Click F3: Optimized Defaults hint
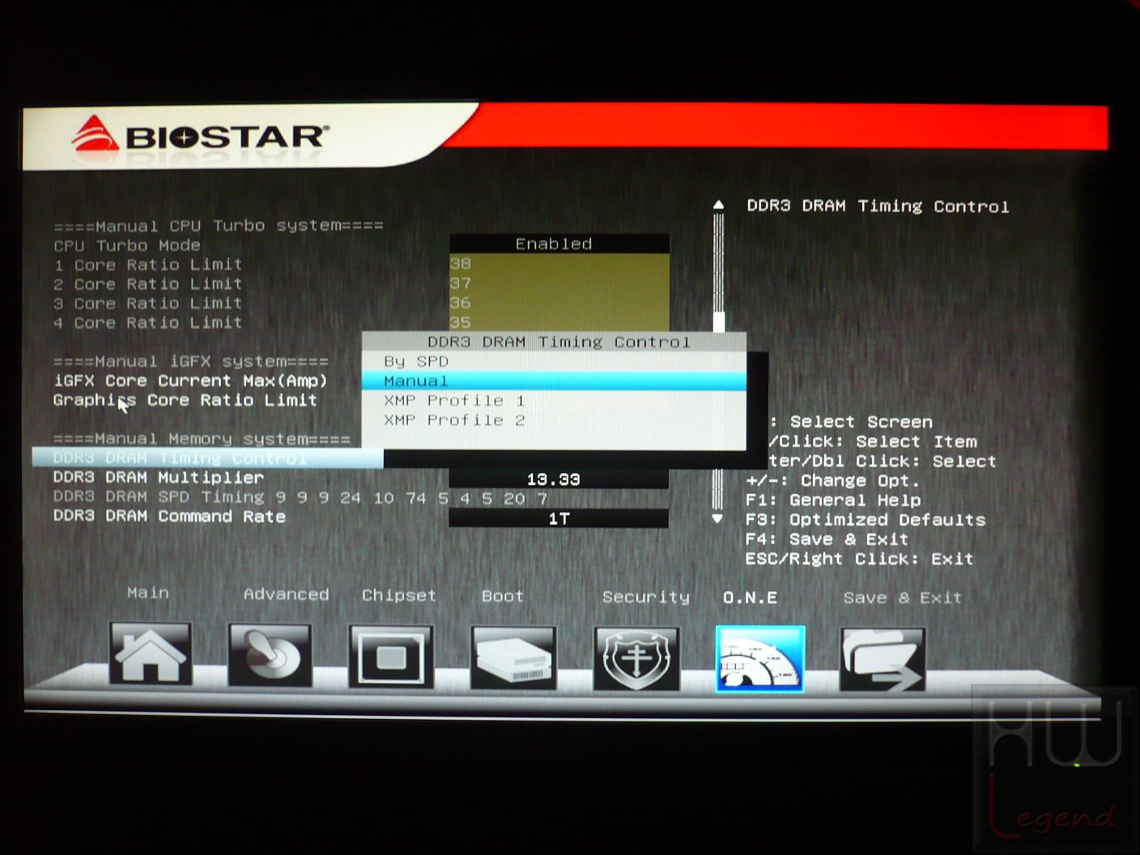 pyautogui.click(x=866, y=520)
